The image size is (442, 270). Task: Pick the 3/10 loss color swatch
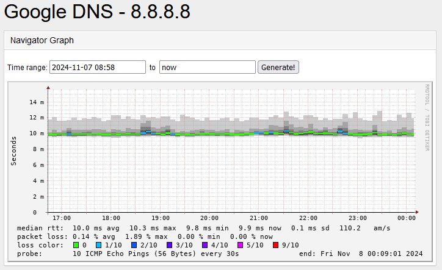coord(170,245)
